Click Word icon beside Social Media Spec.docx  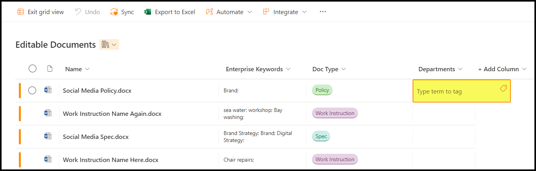pyautogui.click(x=48, y=137)
